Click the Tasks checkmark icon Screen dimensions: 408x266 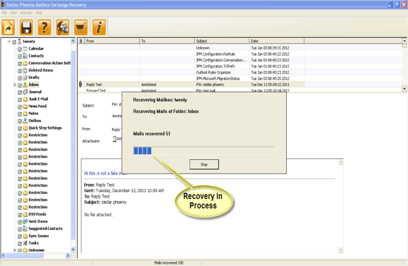point(25,243)
